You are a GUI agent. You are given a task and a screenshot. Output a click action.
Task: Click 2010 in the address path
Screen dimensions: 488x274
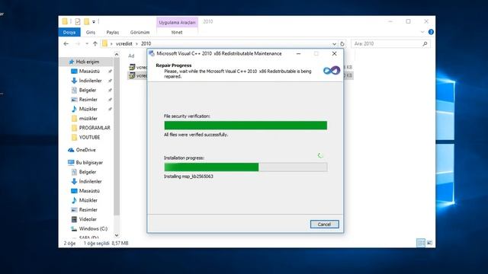(146, 44)
